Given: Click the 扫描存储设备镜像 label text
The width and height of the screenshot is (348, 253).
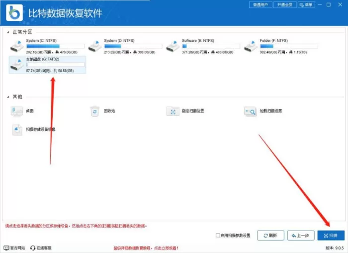Looking at the screenshot, I should coord(41,129).
